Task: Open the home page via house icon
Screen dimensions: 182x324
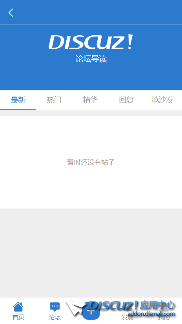Action: [x=18, y=307]
